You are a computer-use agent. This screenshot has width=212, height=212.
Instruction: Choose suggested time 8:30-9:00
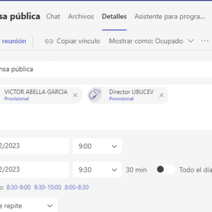click(18, 187)
